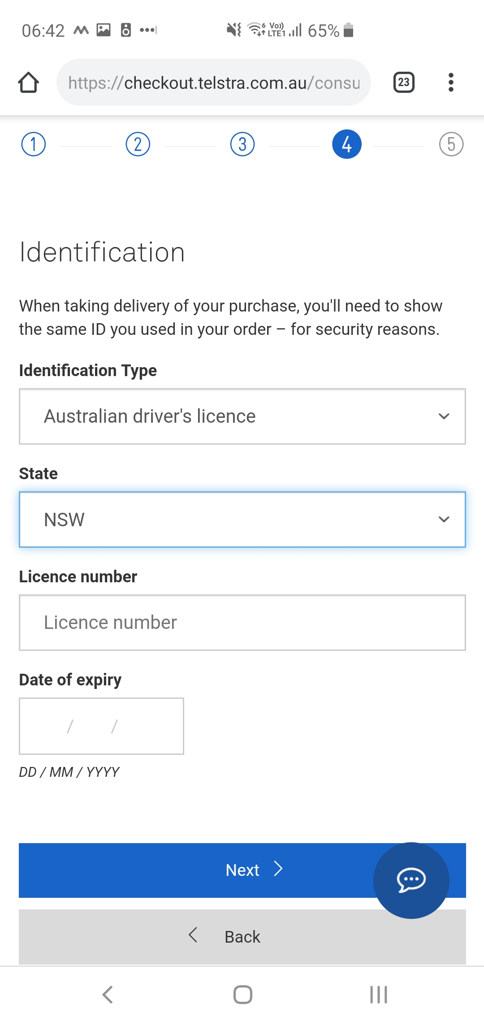Expand the Identification Type dropdown
This screenshot has width=484, height=1022.
pos(242,416)
